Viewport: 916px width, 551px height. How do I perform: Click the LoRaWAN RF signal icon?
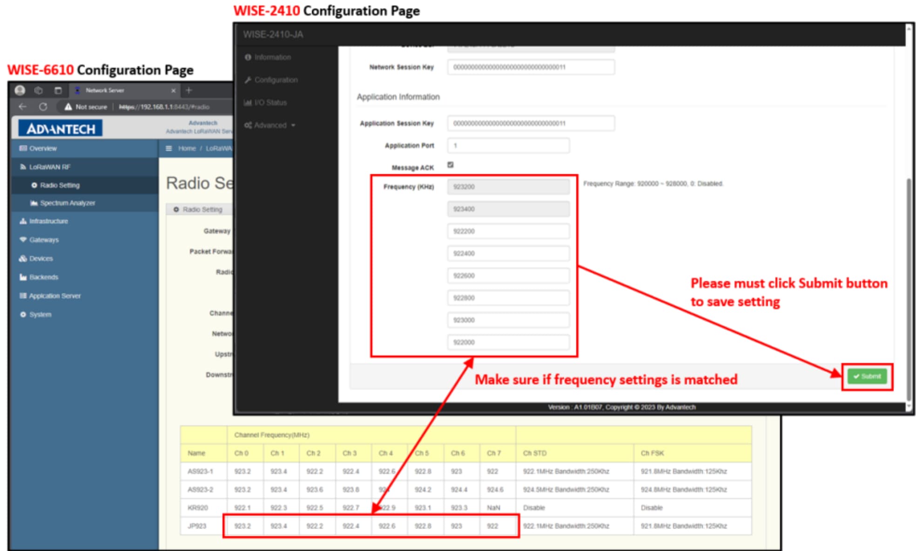23,167
